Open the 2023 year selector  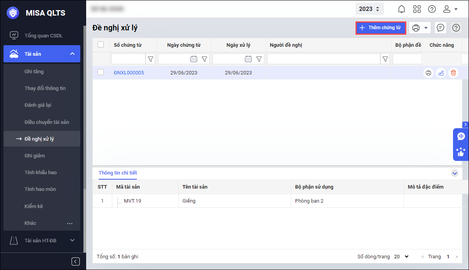(x=369, y=9)
